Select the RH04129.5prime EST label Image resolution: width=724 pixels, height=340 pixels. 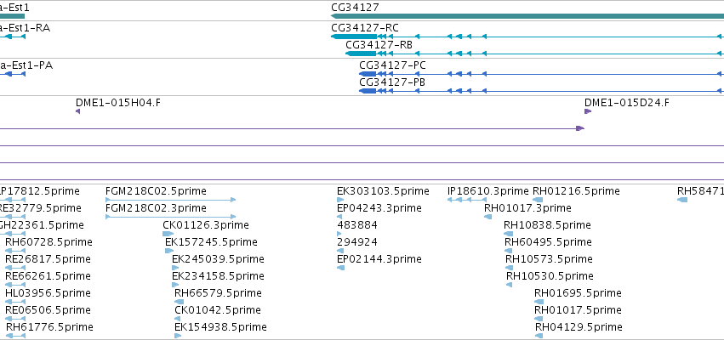[x=579, y=327]
